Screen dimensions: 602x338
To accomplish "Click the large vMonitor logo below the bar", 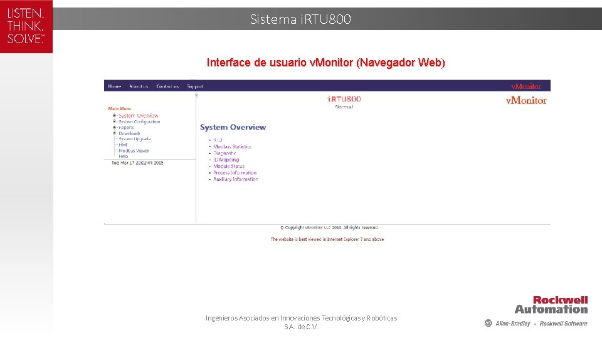I will 526,100.
